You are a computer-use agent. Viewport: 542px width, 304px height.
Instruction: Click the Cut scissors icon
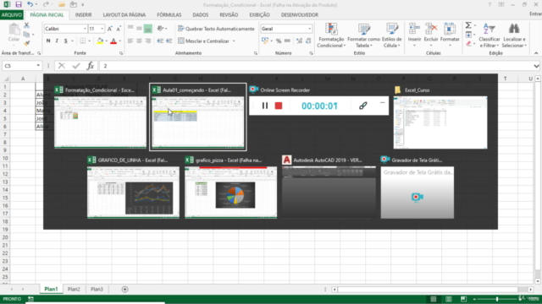(26, 25)
